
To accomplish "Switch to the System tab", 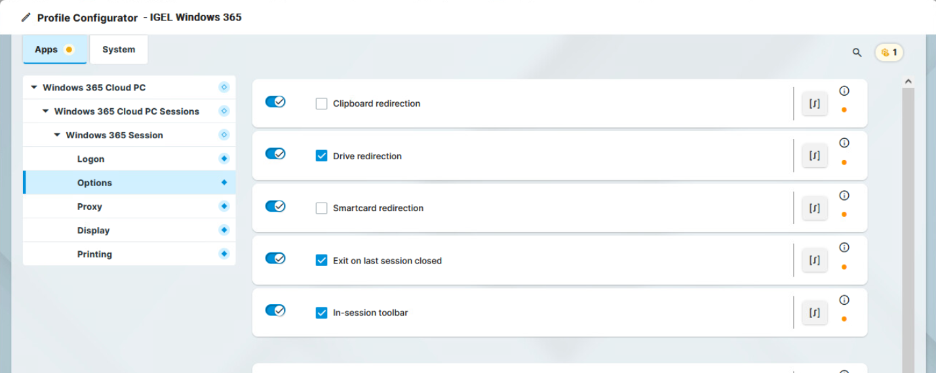I will click(119, 50).
